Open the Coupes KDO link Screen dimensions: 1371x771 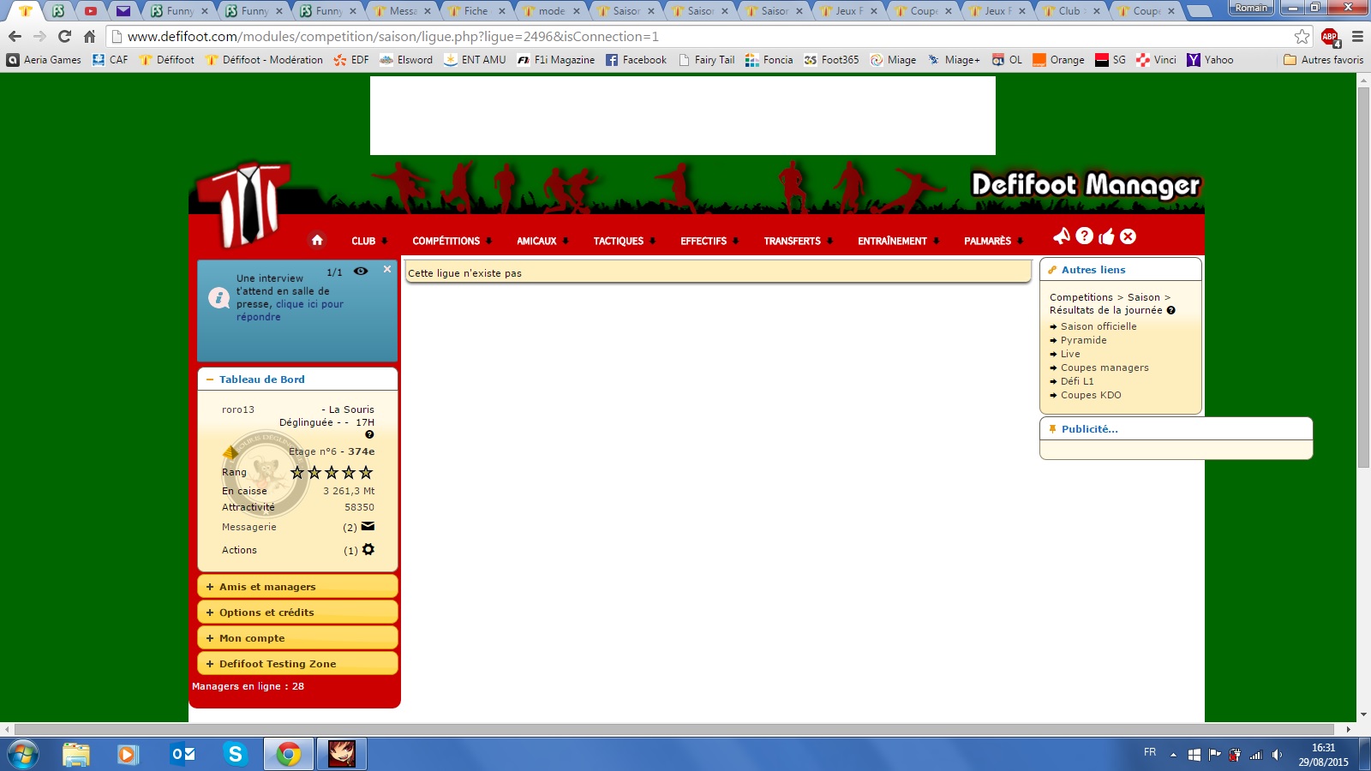click(x=1091, y=395)
